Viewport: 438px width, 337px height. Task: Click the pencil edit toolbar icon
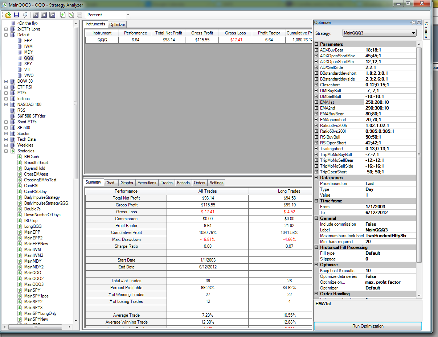click(x=71, y=15)
